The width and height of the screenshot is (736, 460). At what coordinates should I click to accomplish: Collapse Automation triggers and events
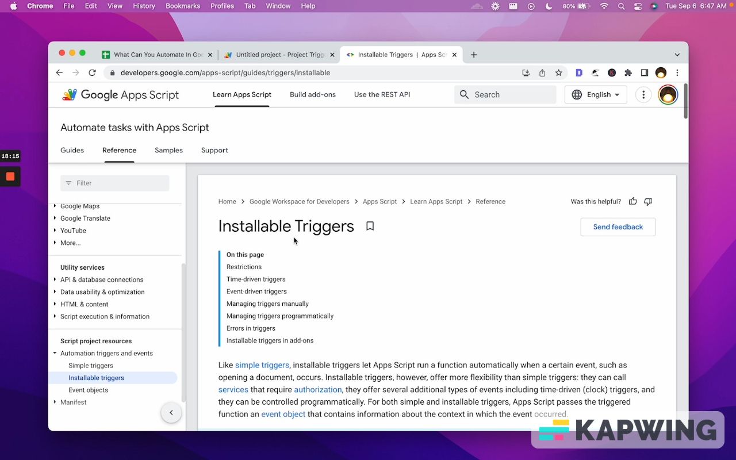click(x=55, y=353)
